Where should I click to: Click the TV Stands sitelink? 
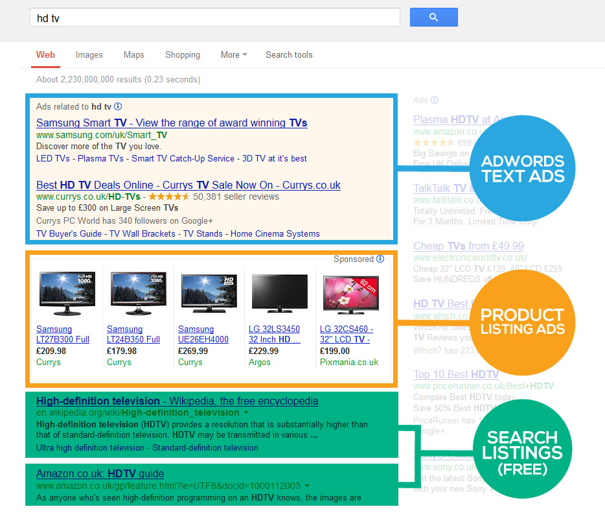pos(203,233)
